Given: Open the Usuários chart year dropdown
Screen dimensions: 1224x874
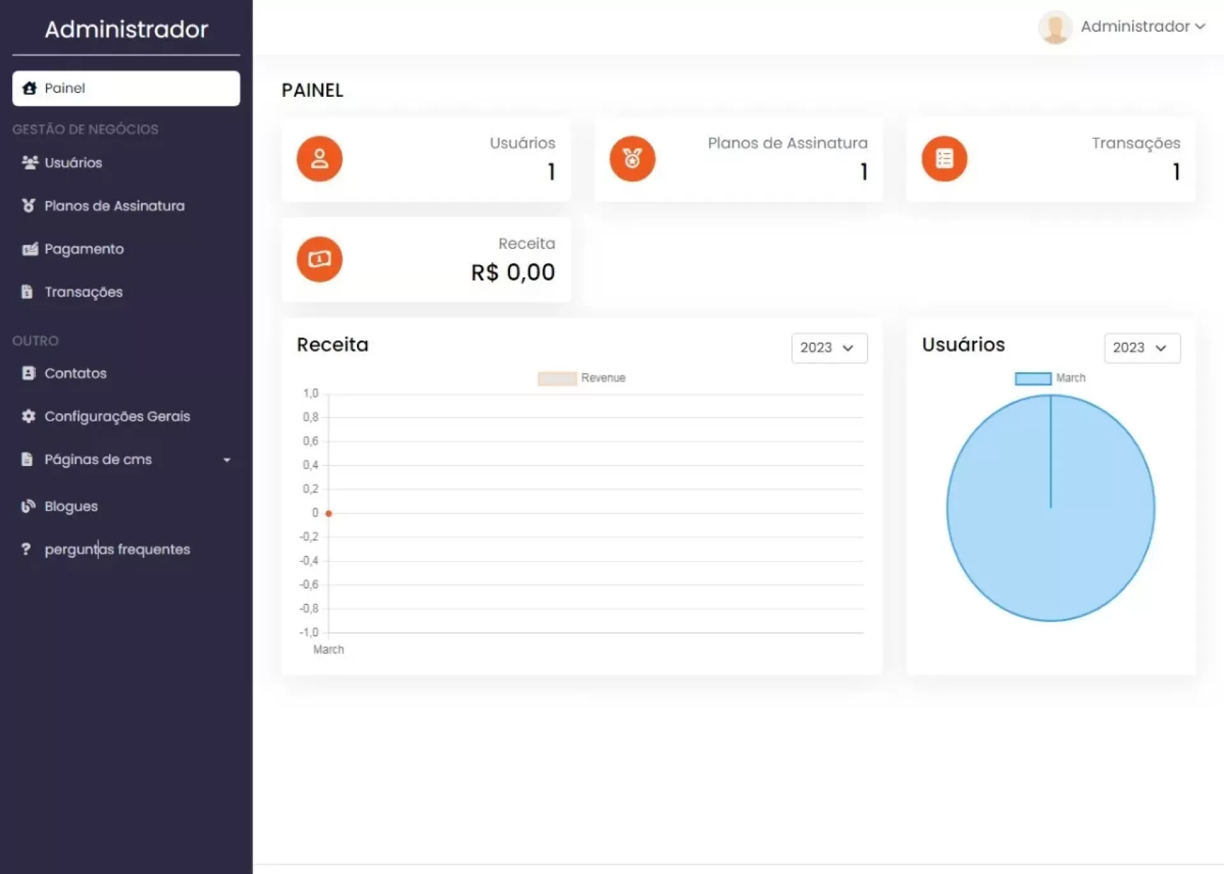Looking at the screenshot, I should pyautogui.click(x=1141, y=348).
